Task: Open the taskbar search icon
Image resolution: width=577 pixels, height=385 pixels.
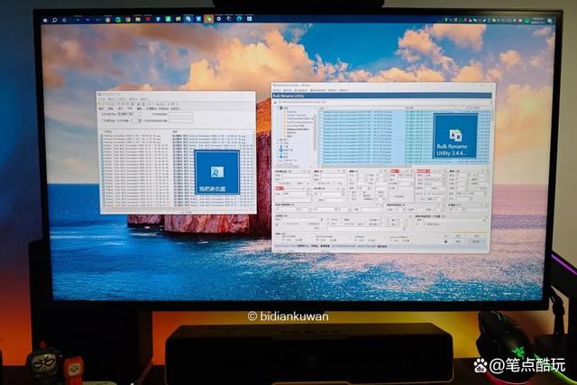Action: 54,18
